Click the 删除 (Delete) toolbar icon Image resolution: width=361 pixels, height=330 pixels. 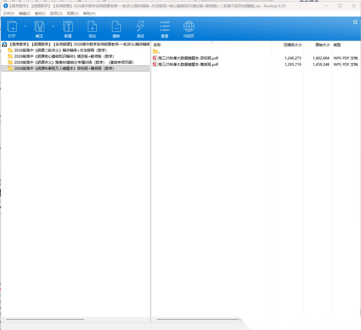coord(116,27)
